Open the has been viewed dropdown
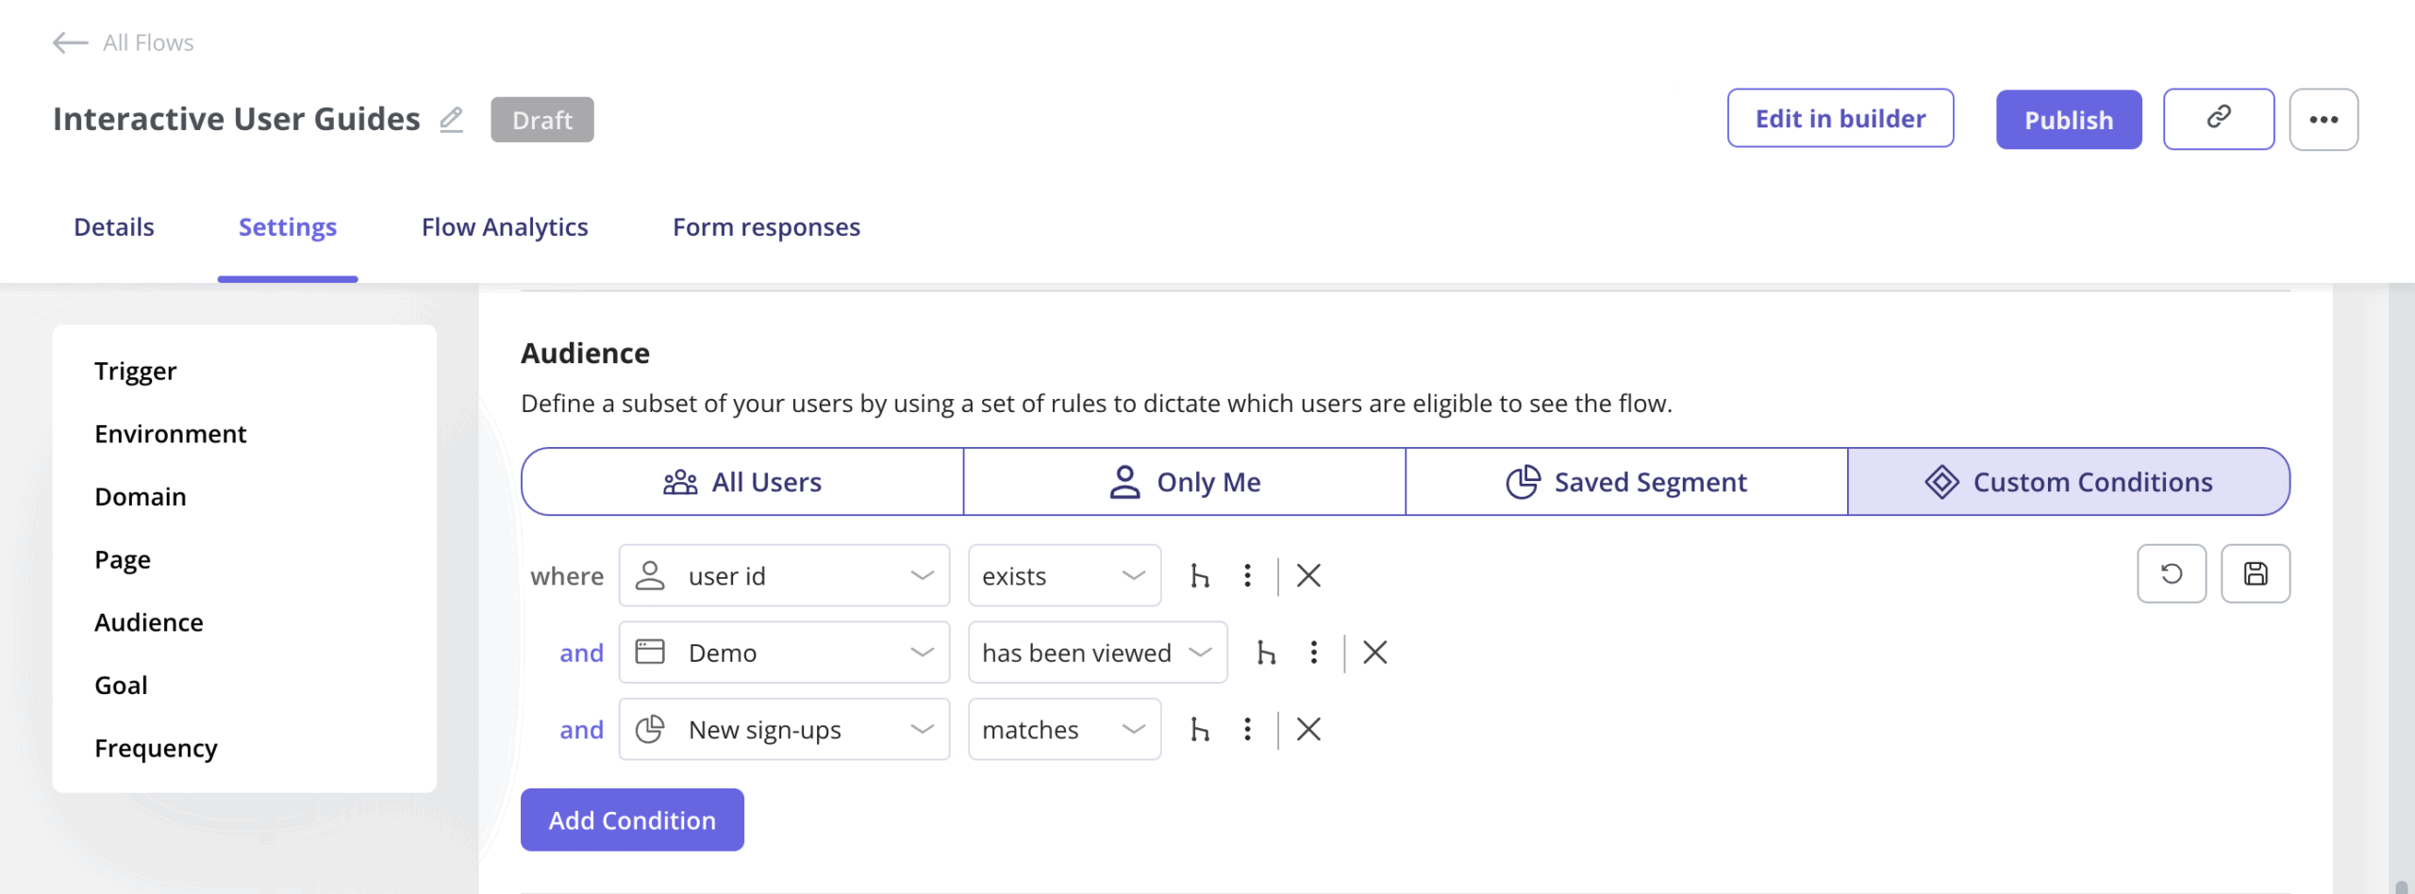 tap(1097, 653)
